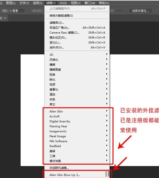Screen dimensions: 159x178
Task: Expand the 锐化 submenu
Action: (77, 79)
